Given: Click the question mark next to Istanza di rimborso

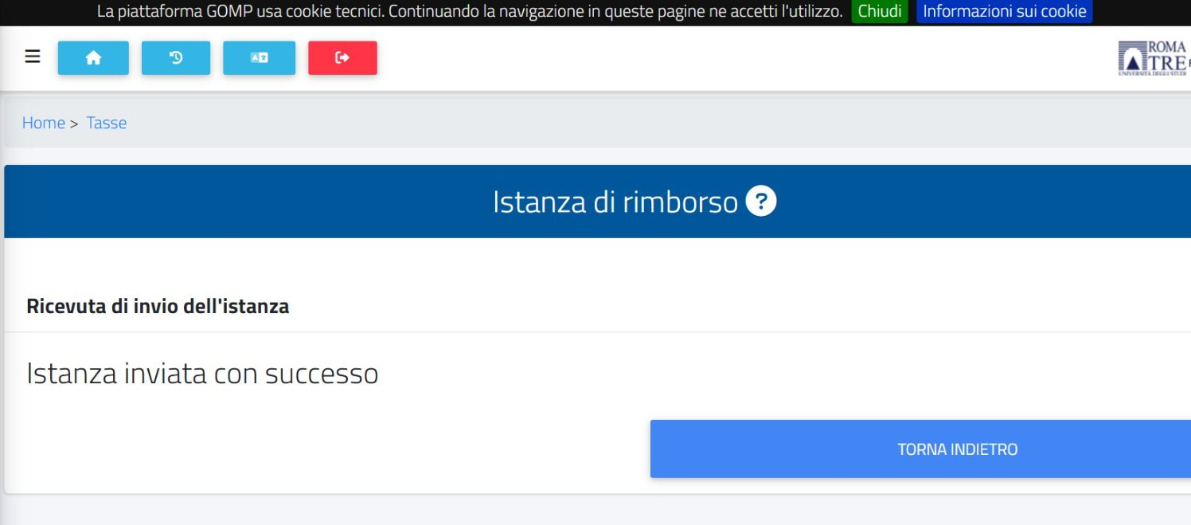Looking at the screenshot, I should click(762, 202).
